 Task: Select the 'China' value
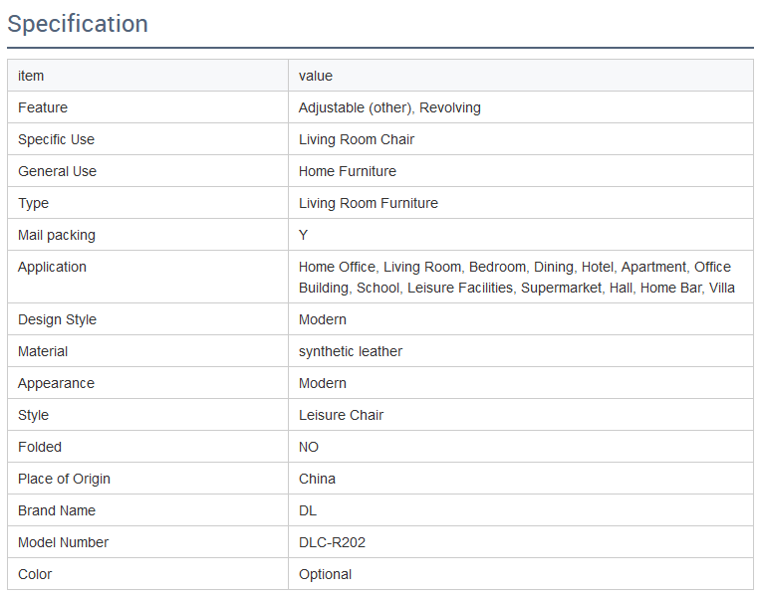(317, 479)
